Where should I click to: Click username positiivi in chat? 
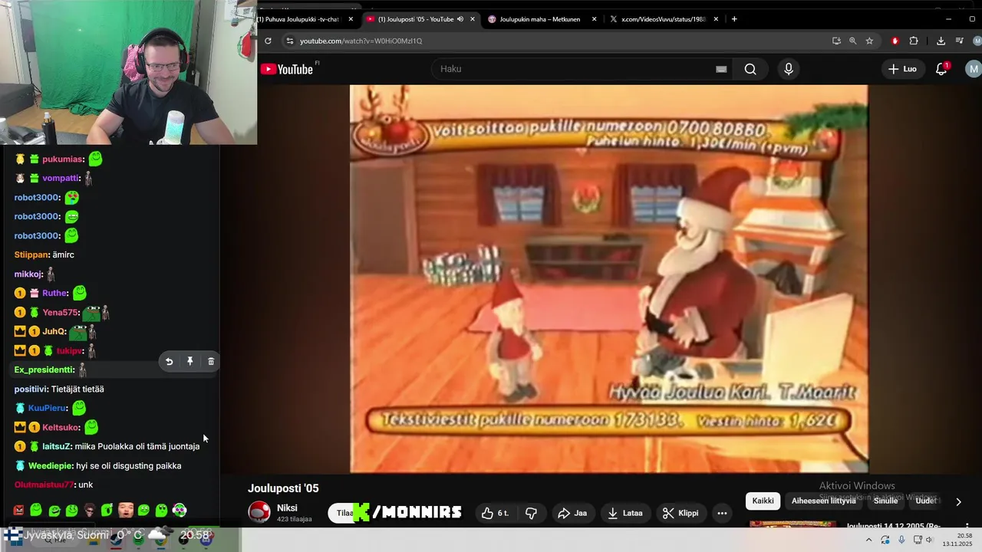pyautogui.click(x=31, y=389)
